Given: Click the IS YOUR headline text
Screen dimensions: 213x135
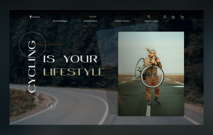Looking at the screenshot, I should click(70, 59).
